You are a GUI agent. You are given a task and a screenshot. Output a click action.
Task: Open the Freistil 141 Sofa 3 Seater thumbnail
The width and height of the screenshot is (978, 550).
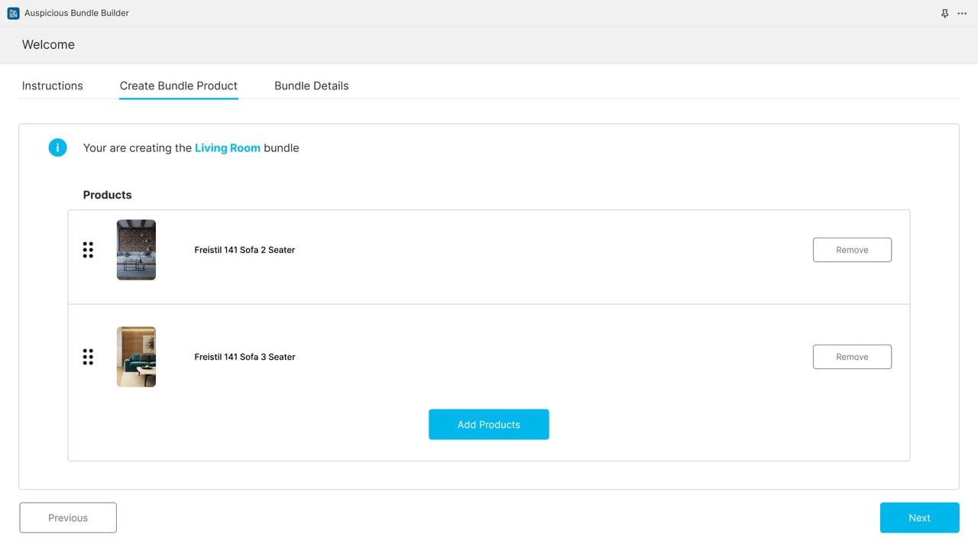coord(136,357)
